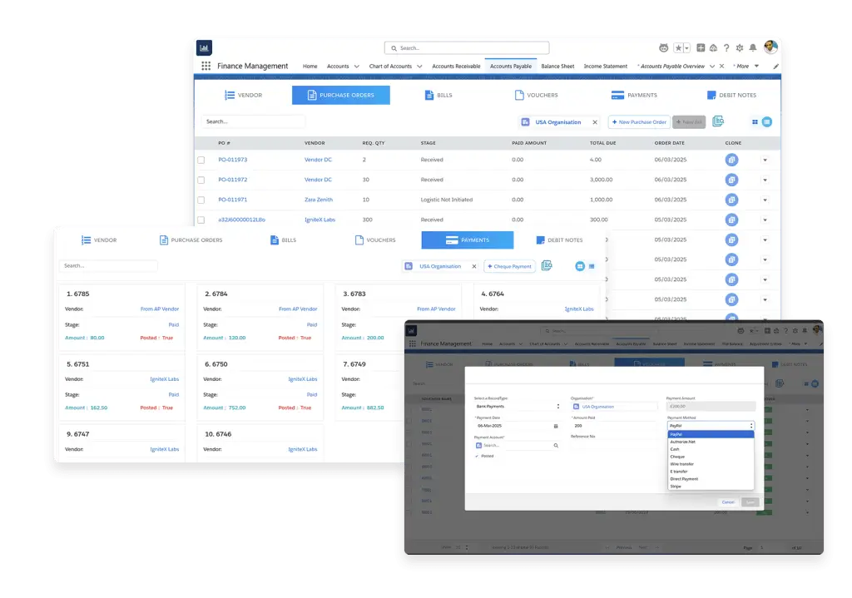Choose Stripe in the payment method list
Screen dimensions: 852x598
click(x=711, y=487)
